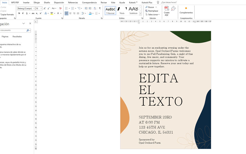Toggle show paragraph marks pilcrow
Screen dimensions: 246x154
[100, 8]
